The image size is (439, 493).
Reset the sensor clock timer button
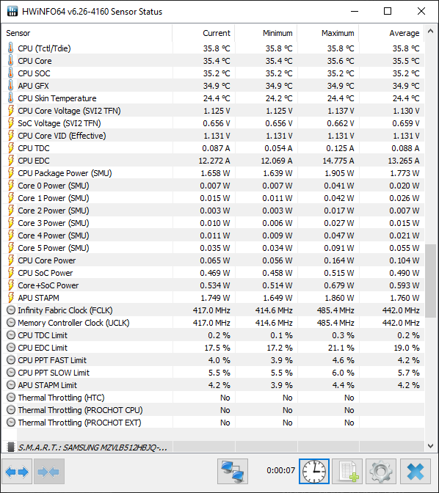pos(314,471)
